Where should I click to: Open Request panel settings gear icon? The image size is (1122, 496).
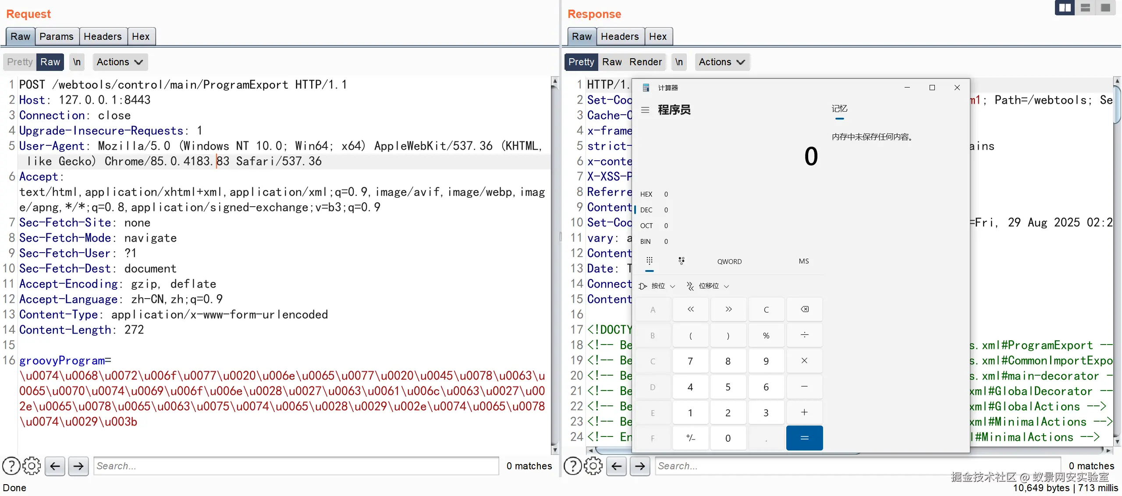[x=32, y=466]
